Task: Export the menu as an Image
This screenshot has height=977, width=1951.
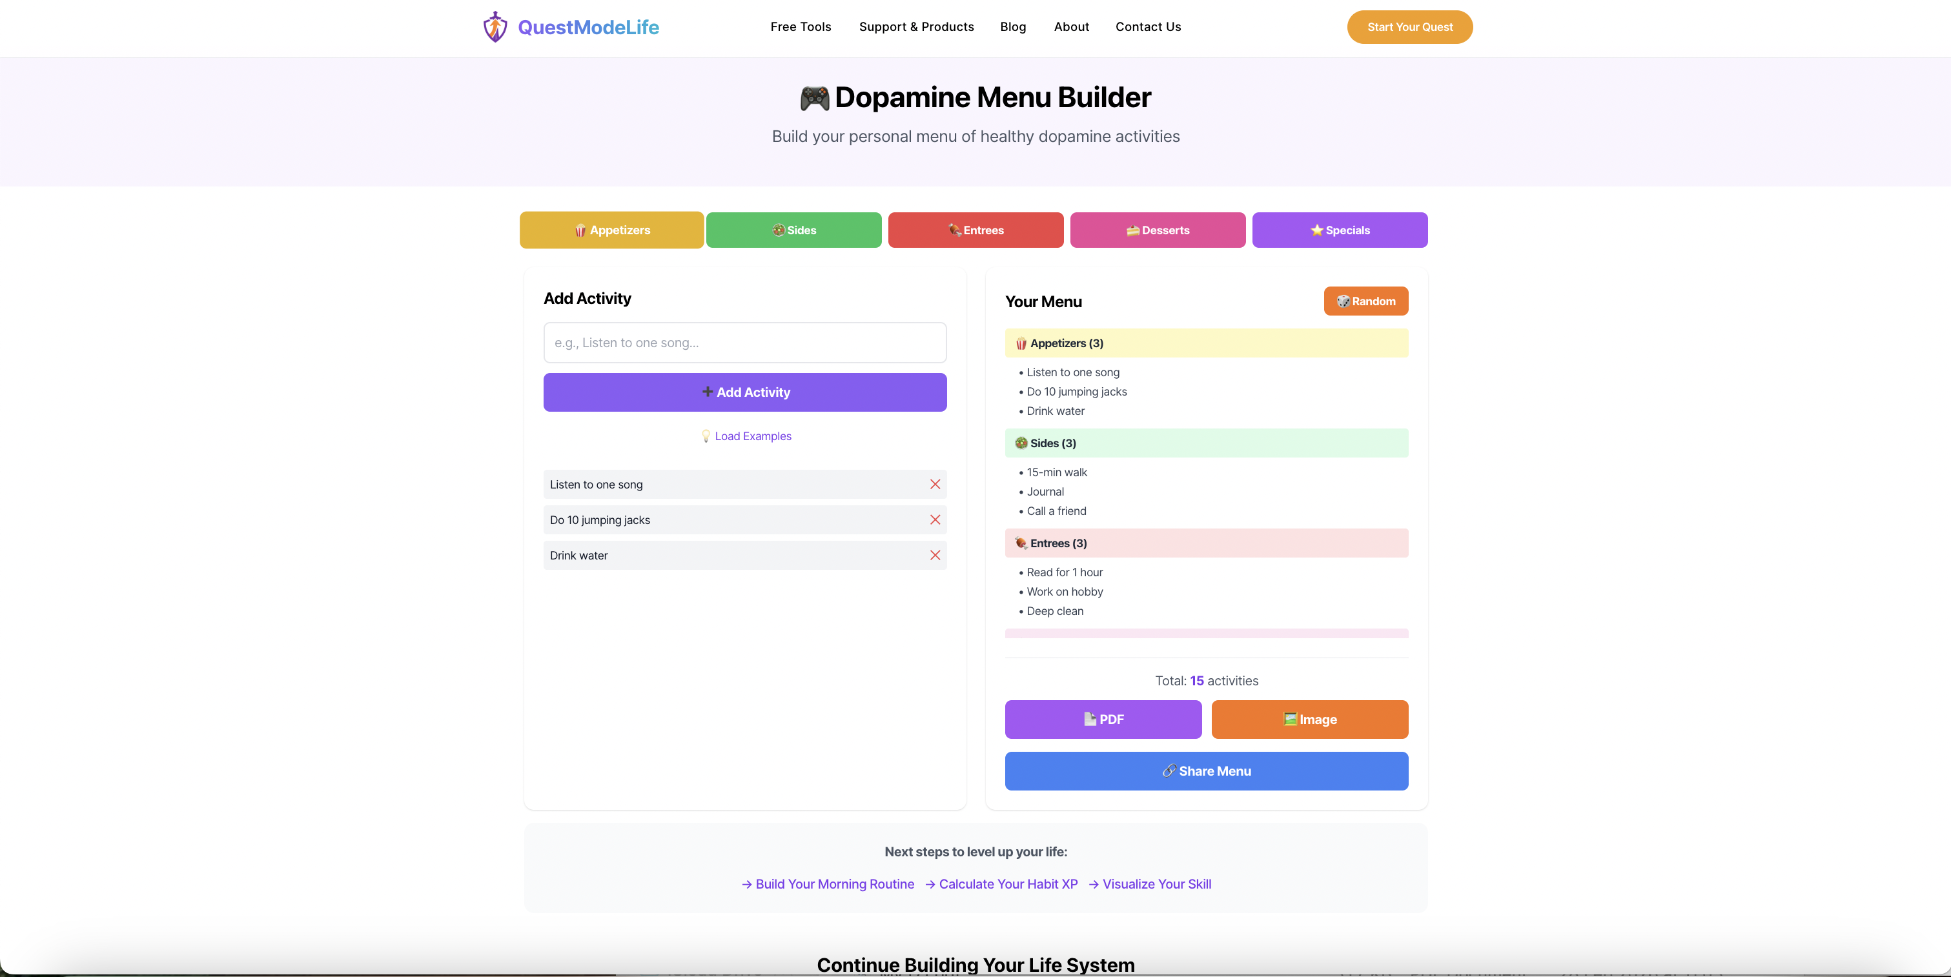Action: click(1309, 719)
